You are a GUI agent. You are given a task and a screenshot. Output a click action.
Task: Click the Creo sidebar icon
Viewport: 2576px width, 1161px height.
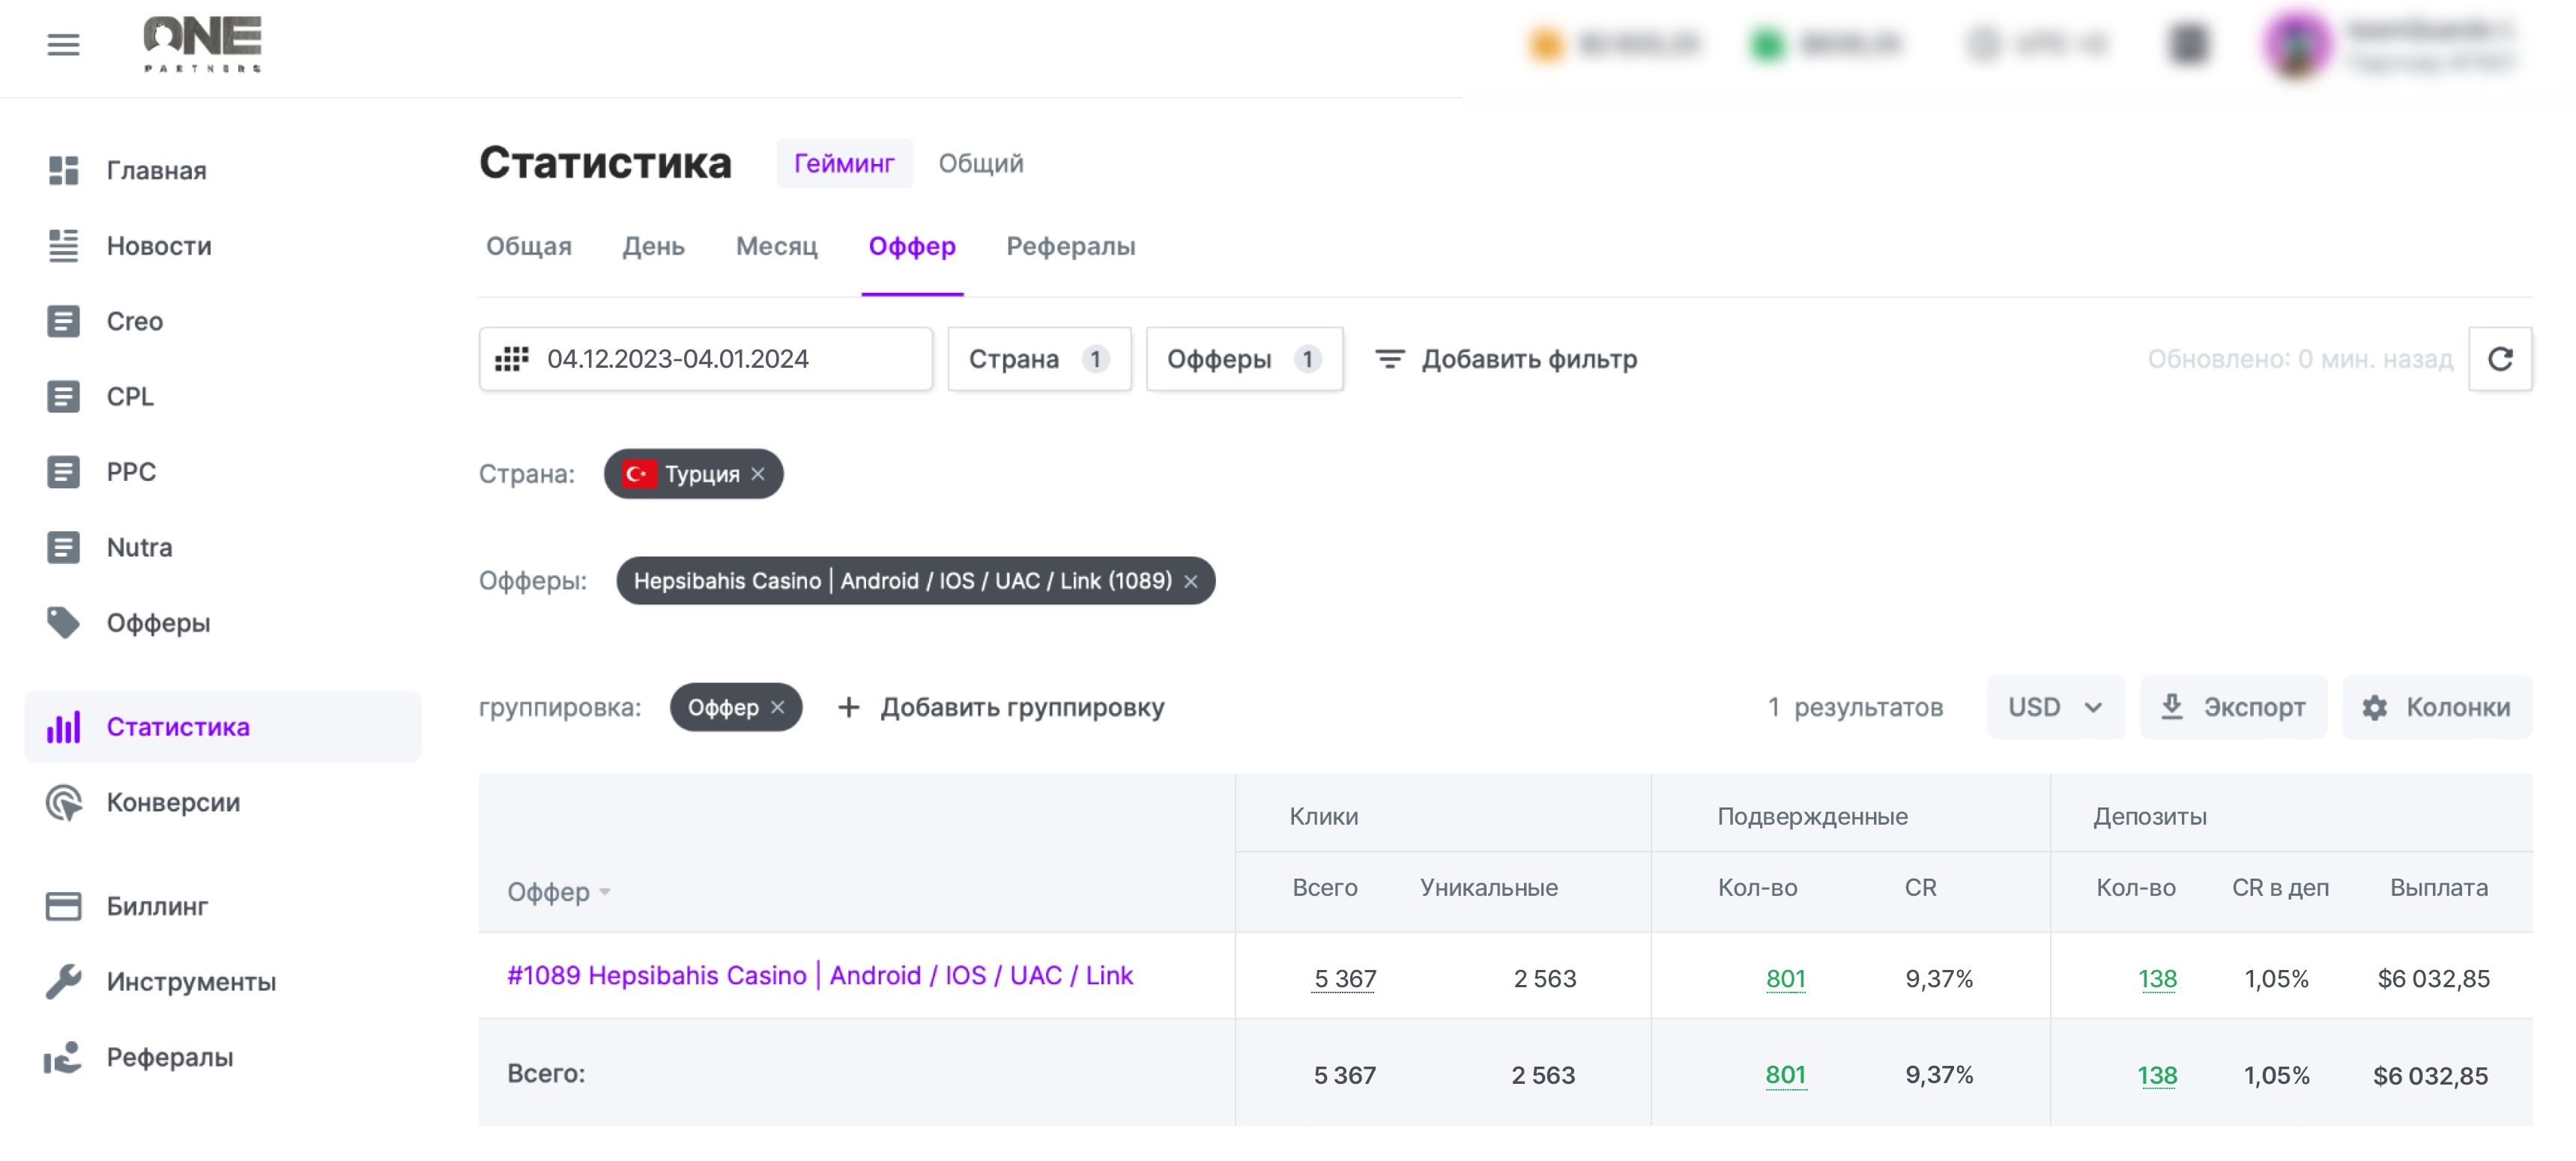point(63,321)
